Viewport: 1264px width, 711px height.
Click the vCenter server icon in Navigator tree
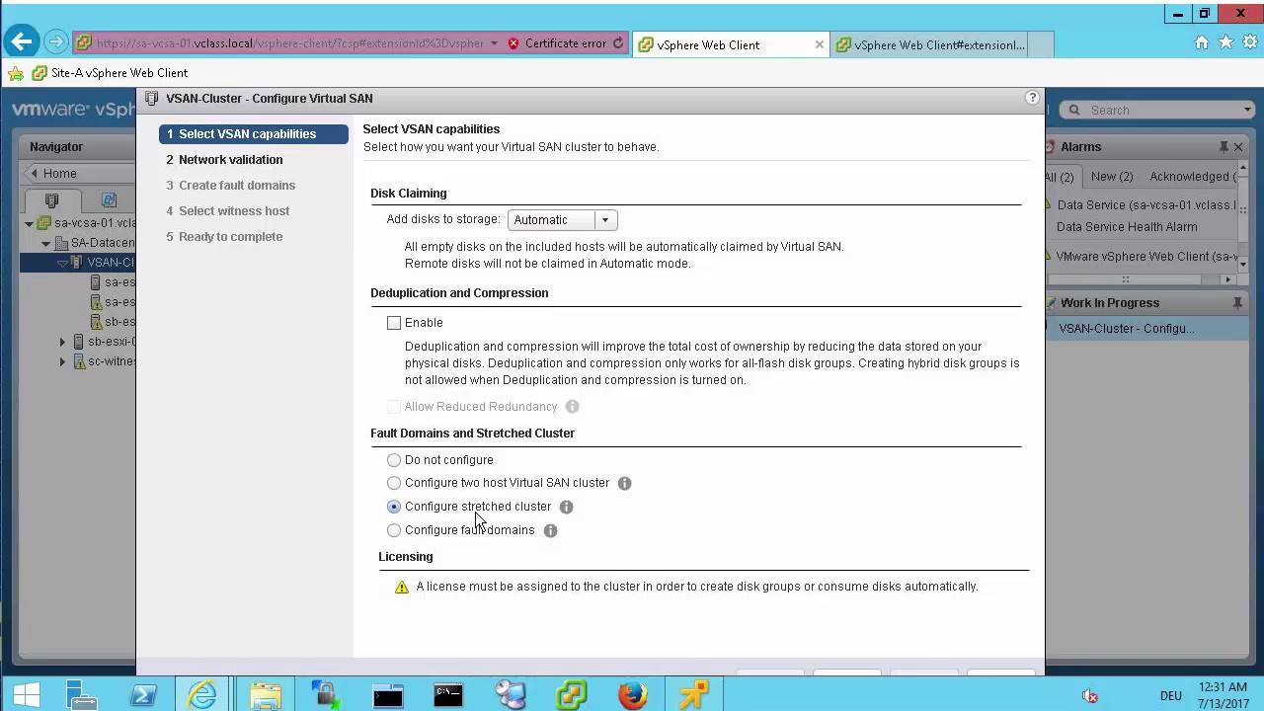pos(43,223)
